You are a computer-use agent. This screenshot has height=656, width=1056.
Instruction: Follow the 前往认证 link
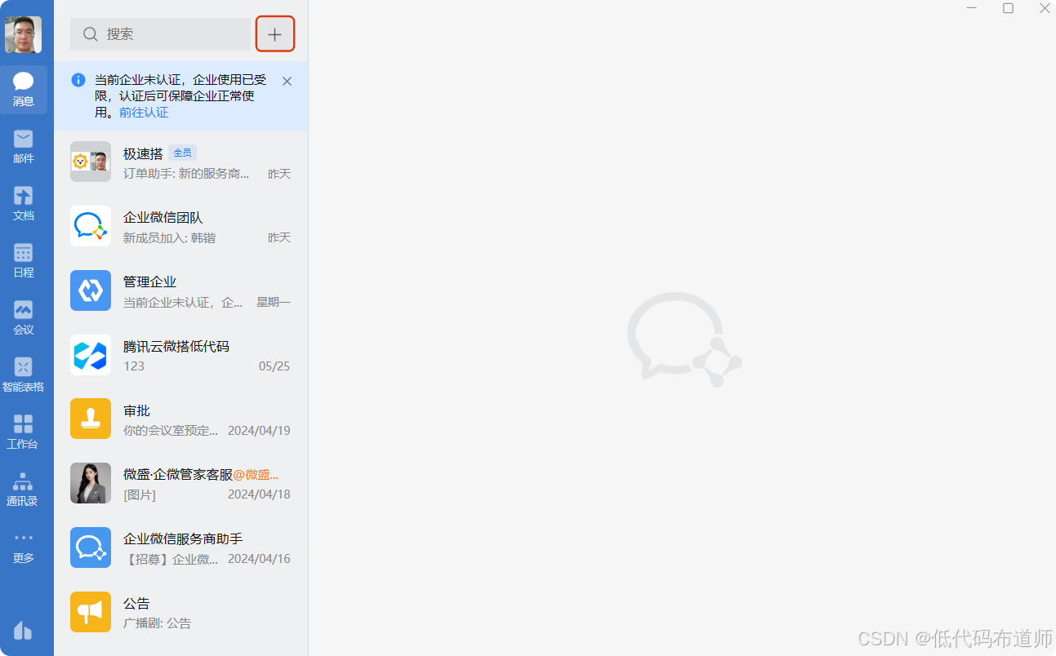click(x=144, y=113)
